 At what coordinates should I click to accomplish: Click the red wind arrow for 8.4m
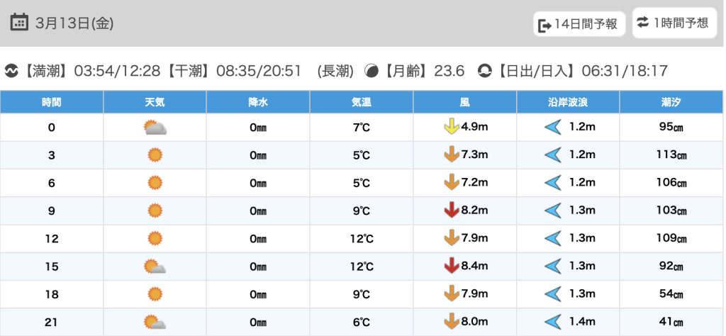pyautogui.click(x=449, y=266)
